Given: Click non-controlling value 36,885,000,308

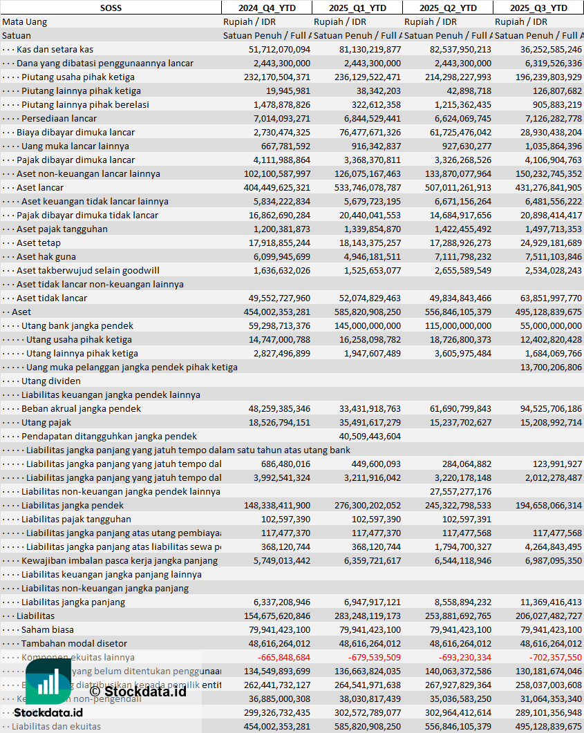Looking at the screenshot, I should click(x=279, y=699).
